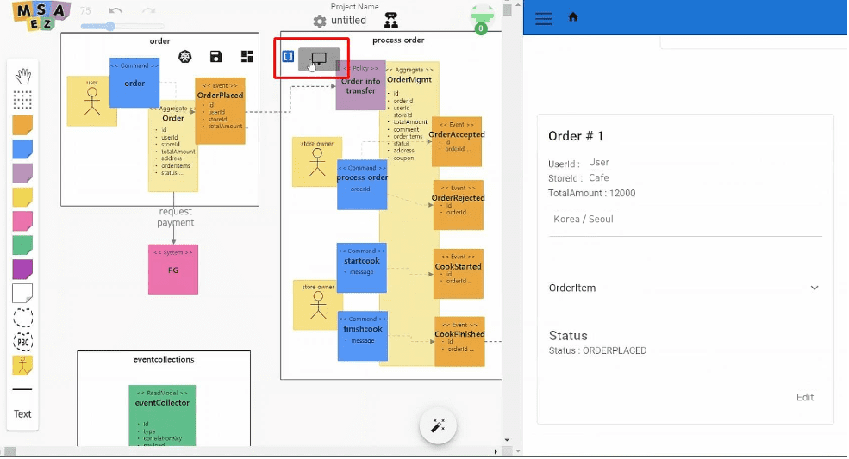This screenshot has height=459, width=849.
Task: Select the PBC dashed circle element
Action: pos(23,342)
